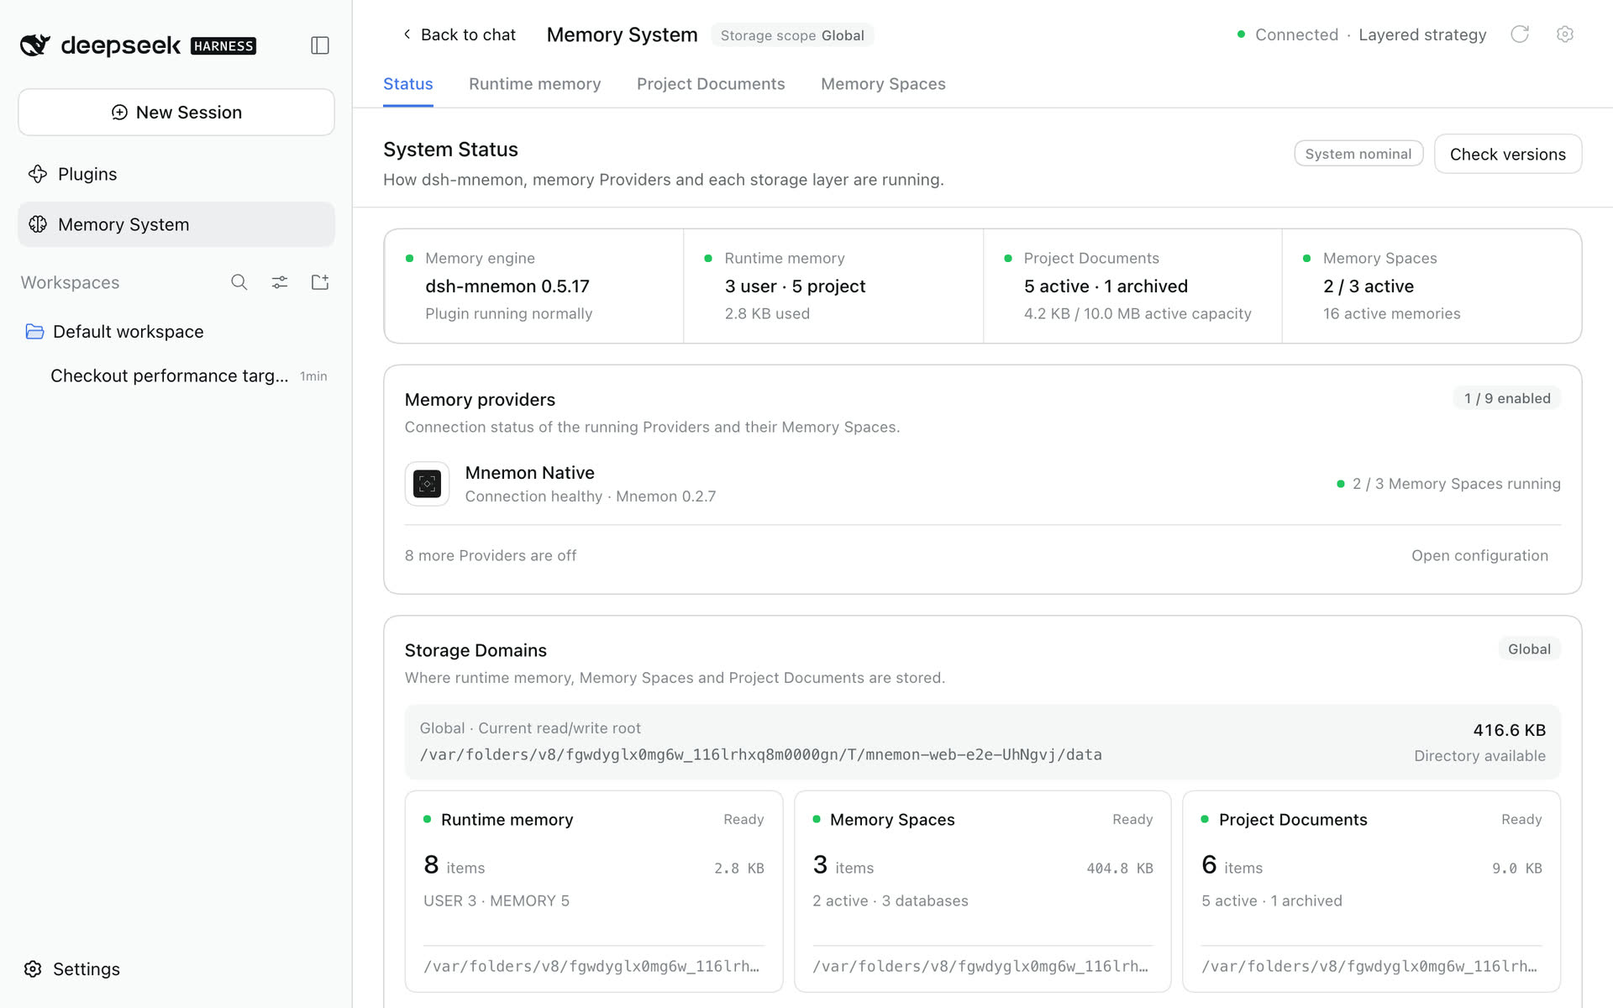The image size is (1613, 1008).
Task: Click the deepseek whale logo icon
Action: tap(35, 45)
